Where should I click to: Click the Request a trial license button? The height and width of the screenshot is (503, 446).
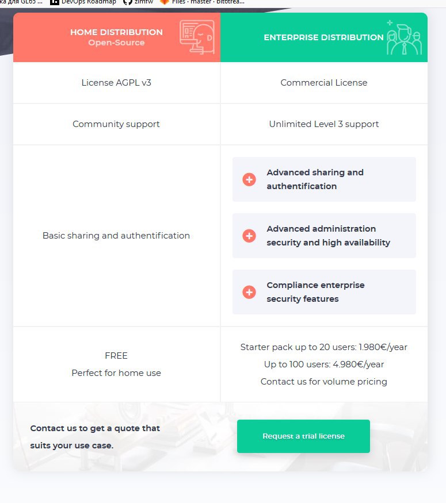coord(303,436)
